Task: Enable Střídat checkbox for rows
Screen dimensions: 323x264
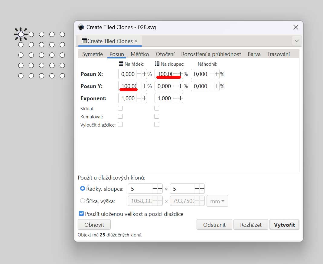Action: [120, 108]
